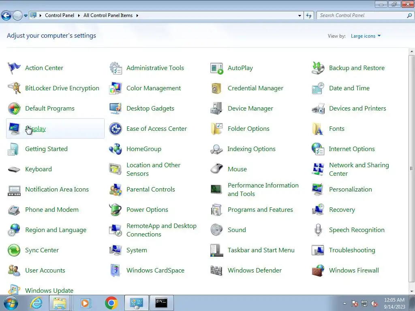Click the Windows Firewall brick icon

click(318, 270)
